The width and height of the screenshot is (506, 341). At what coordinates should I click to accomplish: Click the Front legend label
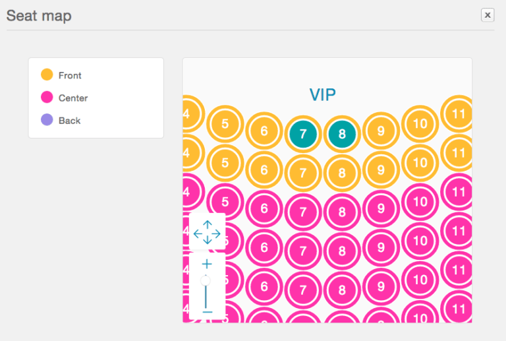point(70,76)
